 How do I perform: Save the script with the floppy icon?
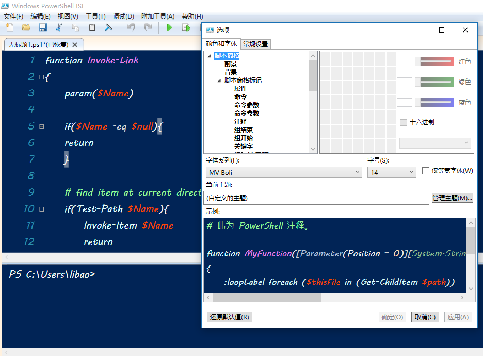point(43,28)
